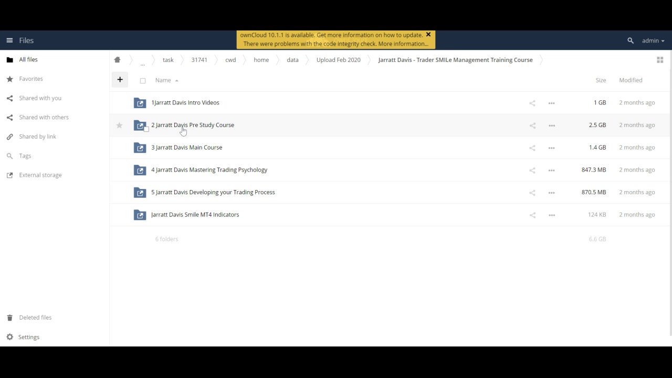This screenshot has height=378, width=672.
Task: Click the 124 KB size value
Action: pyautogui.click(x=597, y=215)
